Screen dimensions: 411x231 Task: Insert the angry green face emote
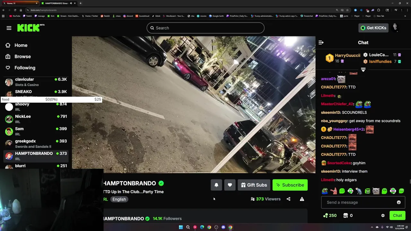point(367,191)
